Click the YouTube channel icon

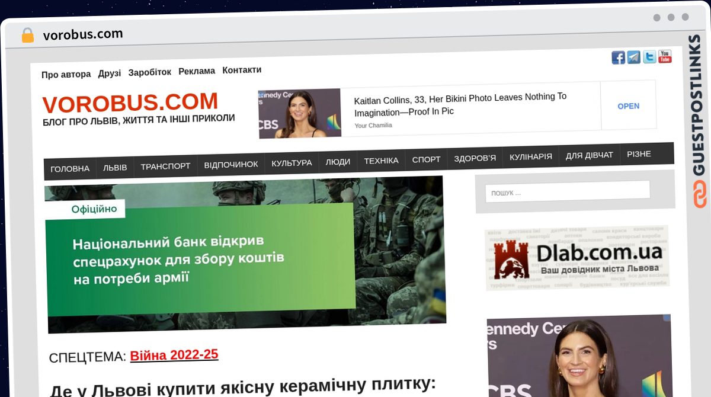[665, 57]
